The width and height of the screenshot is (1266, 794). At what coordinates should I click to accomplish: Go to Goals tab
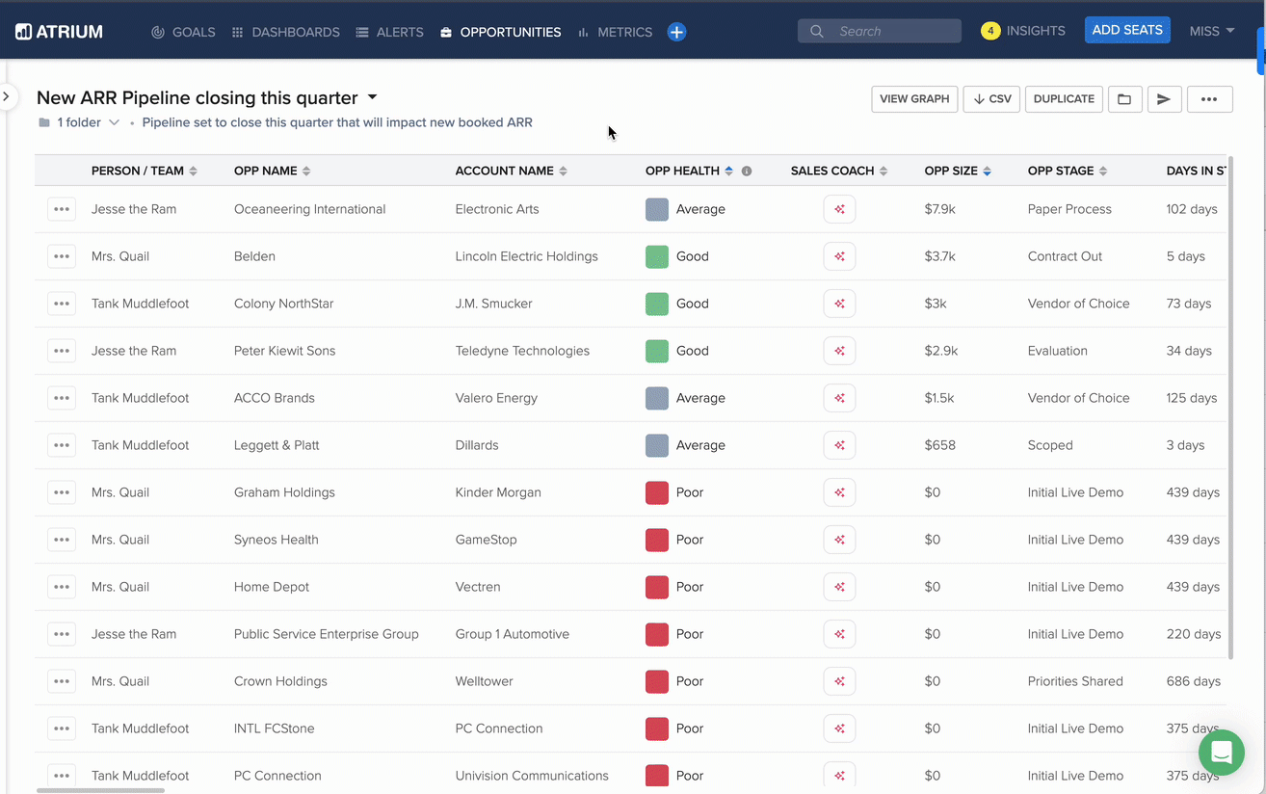(x=183, y=32)
